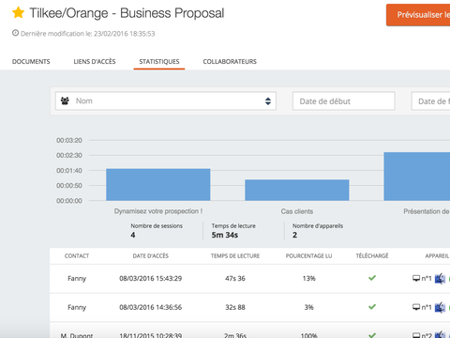Click the Statistiques tab

coord(159,62)
